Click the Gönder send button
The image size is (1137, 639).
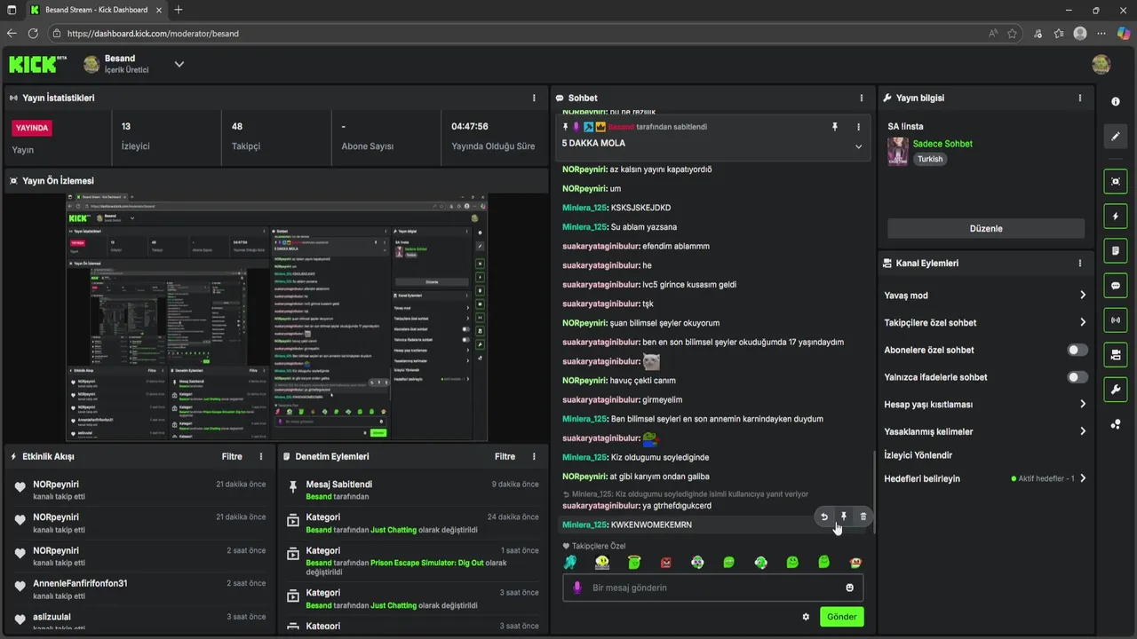(841, 617)
